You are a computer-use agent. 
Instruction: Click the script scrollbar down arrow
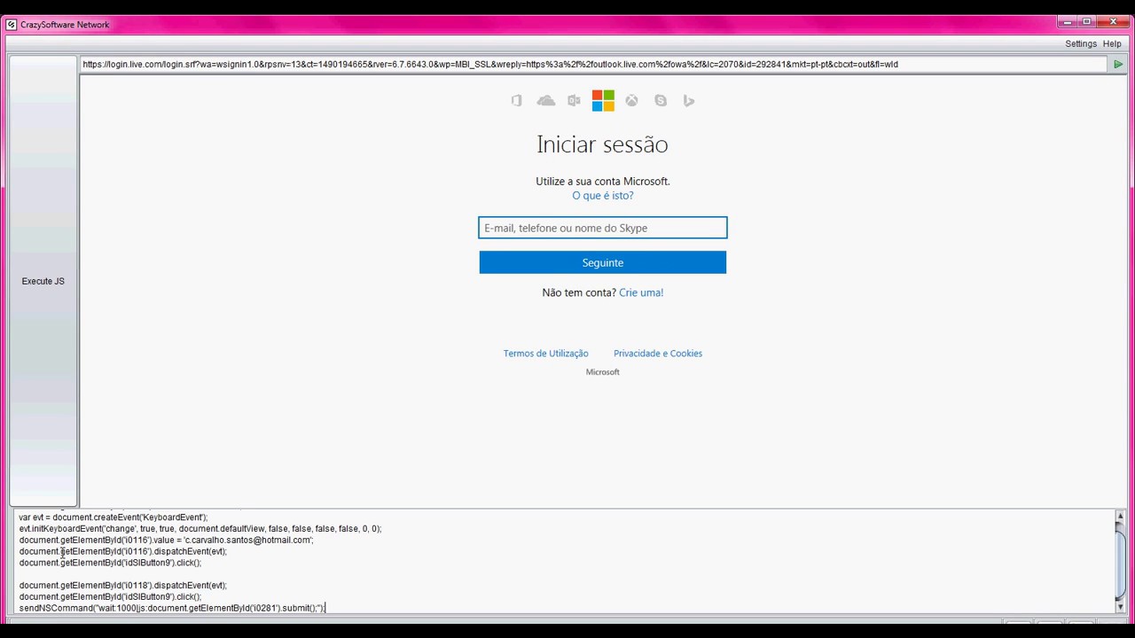point(1120,605)
